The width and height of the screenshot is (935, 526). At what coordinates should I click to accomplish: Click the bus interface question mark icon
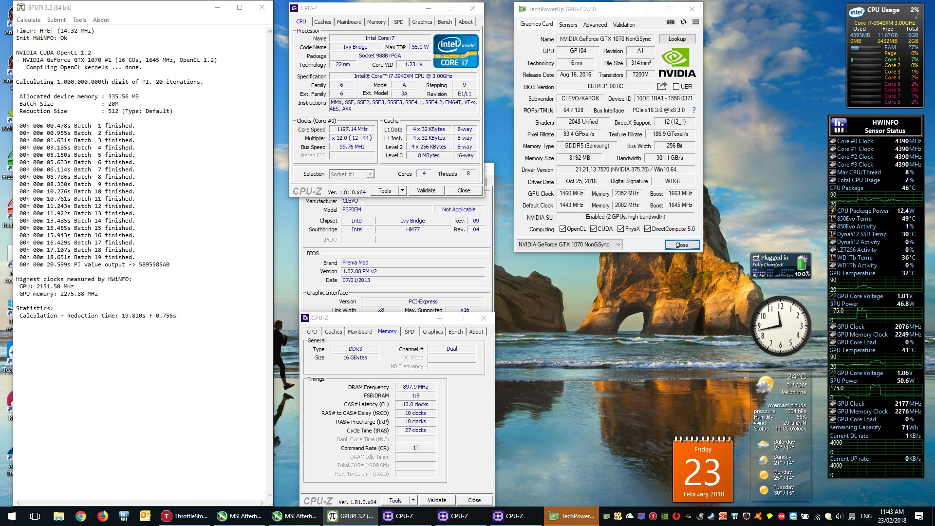pos(694,110)
